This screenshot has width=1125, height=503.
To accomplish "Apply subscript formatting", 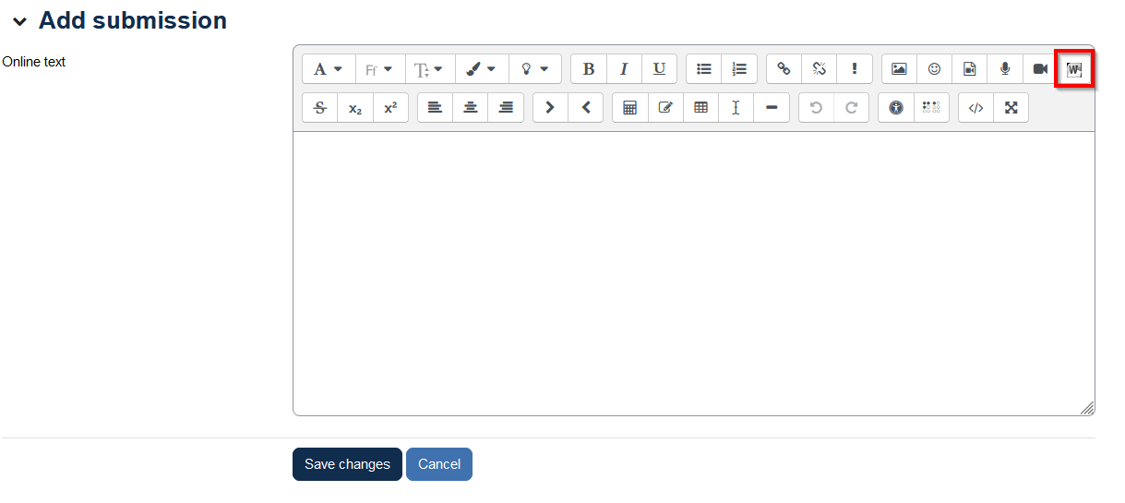I will (x=355, y=108).
